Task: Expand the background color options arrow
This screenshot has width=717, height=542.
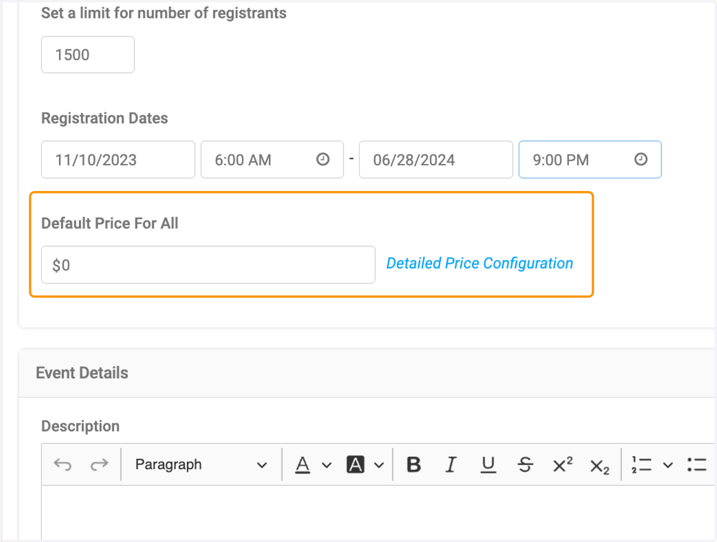Action: [x=379, y=465]
